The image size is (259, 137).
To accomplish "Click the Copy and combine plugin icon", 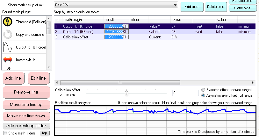I will click(x=7, y=35).
